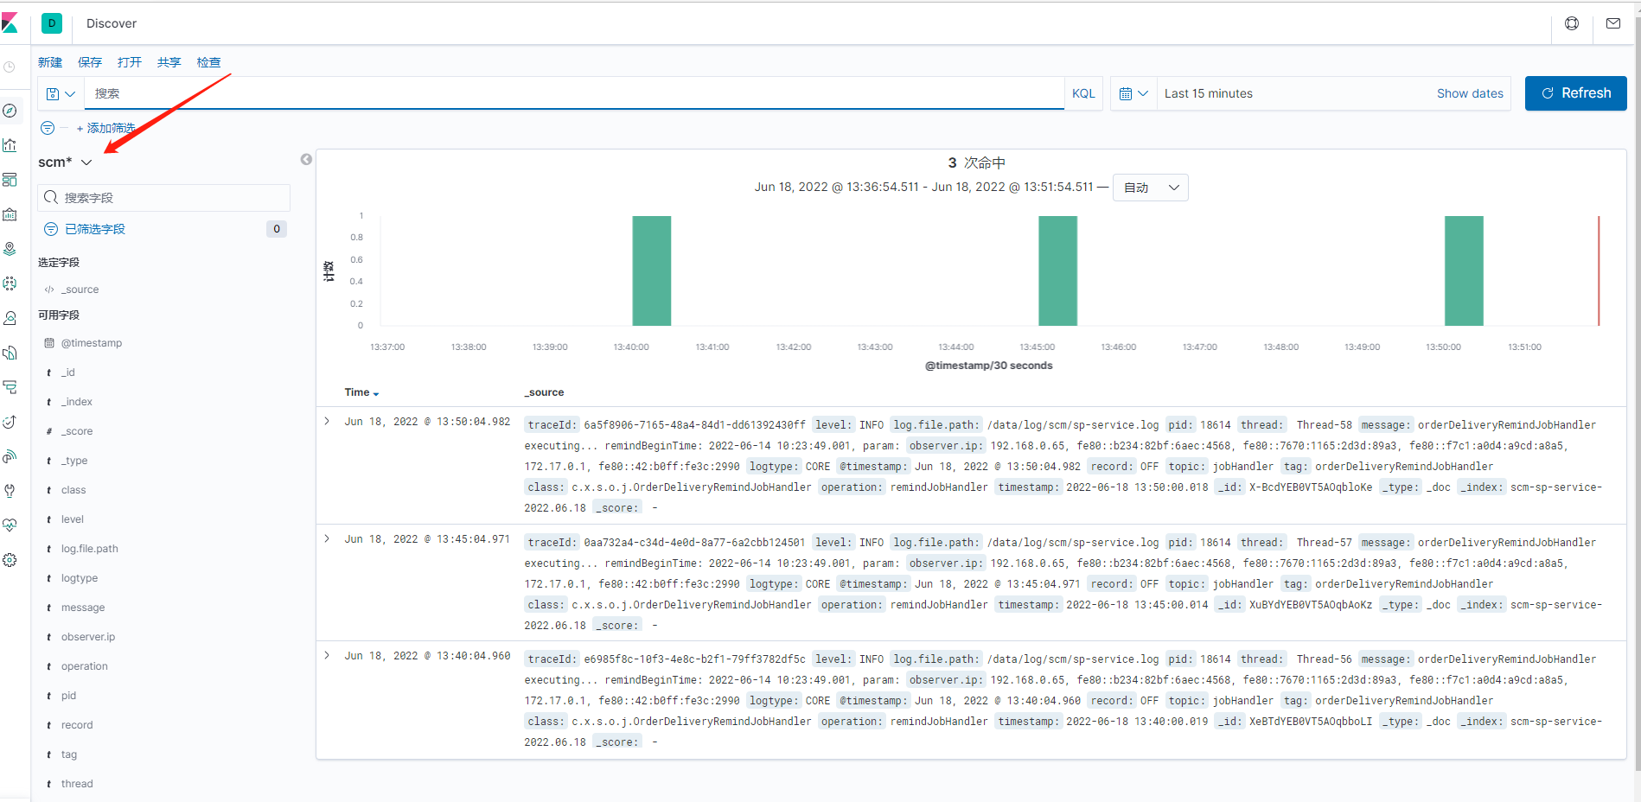Viewport: 1641px width, 802px height.
Task: Open the date quick menu calendar
Action: (x=1133, y=93)
